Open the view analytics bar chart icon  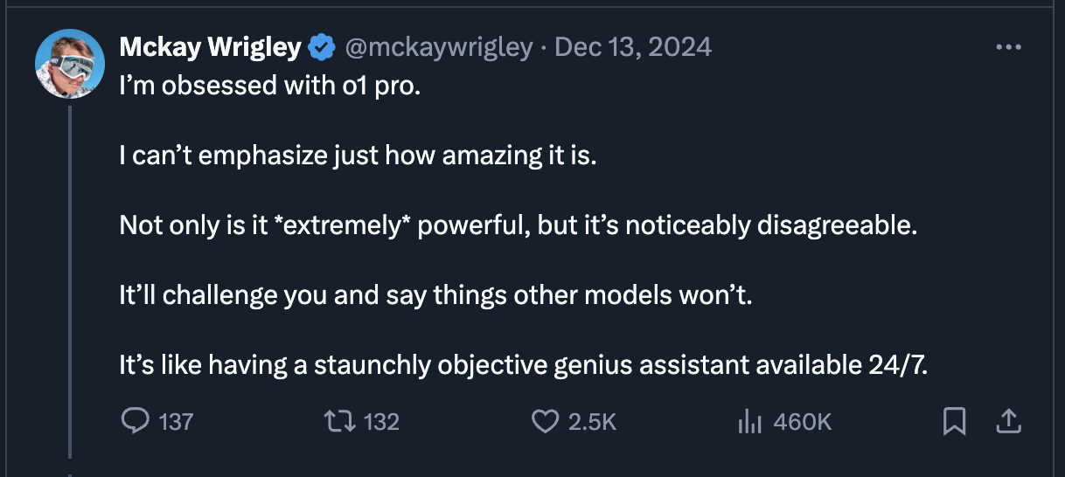[751, 423]
